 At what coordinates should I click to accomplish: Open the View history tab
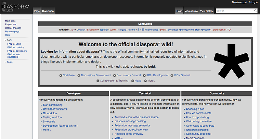pos(206,11)
